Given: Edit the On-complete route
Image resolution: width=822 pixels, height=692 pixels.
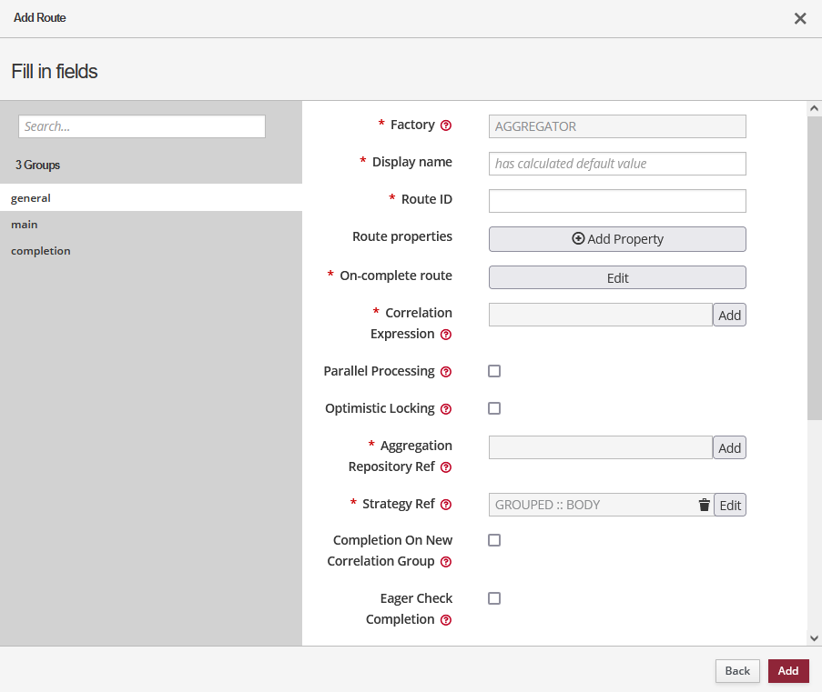Looking at the screenshot, I should 617,277.
